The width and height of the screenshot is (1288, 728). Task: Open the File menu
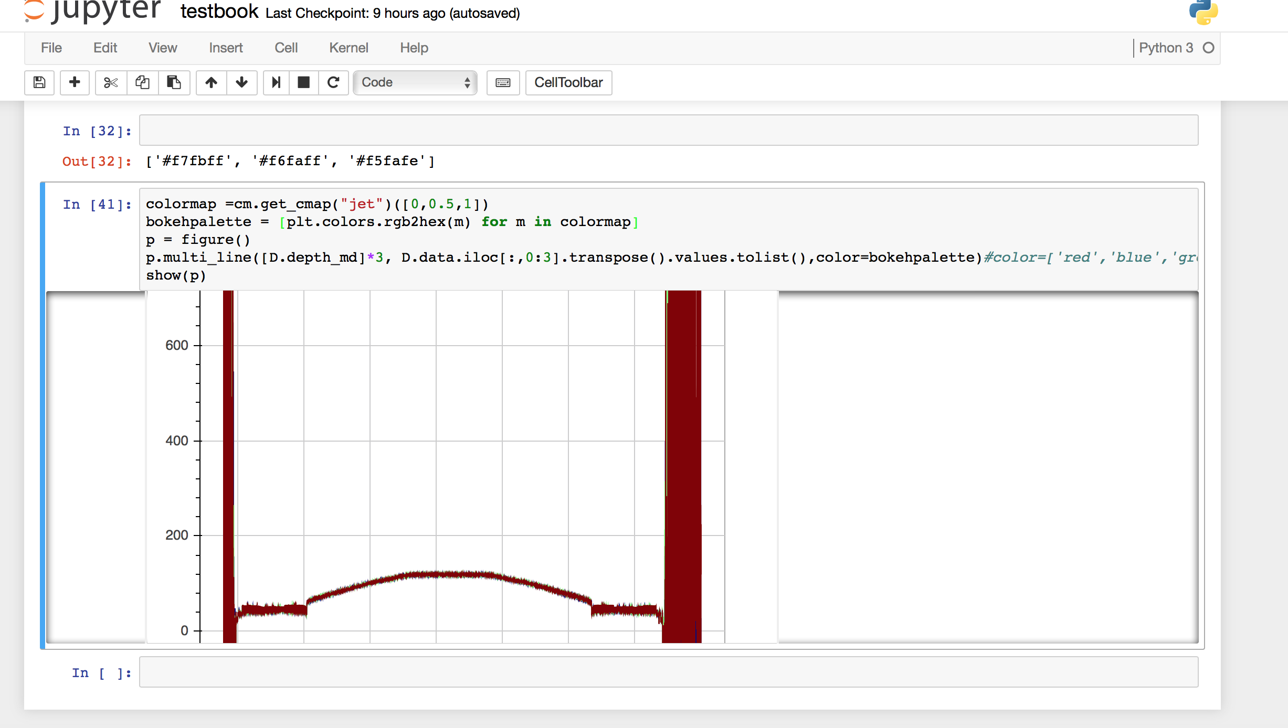tap(51, 48)
